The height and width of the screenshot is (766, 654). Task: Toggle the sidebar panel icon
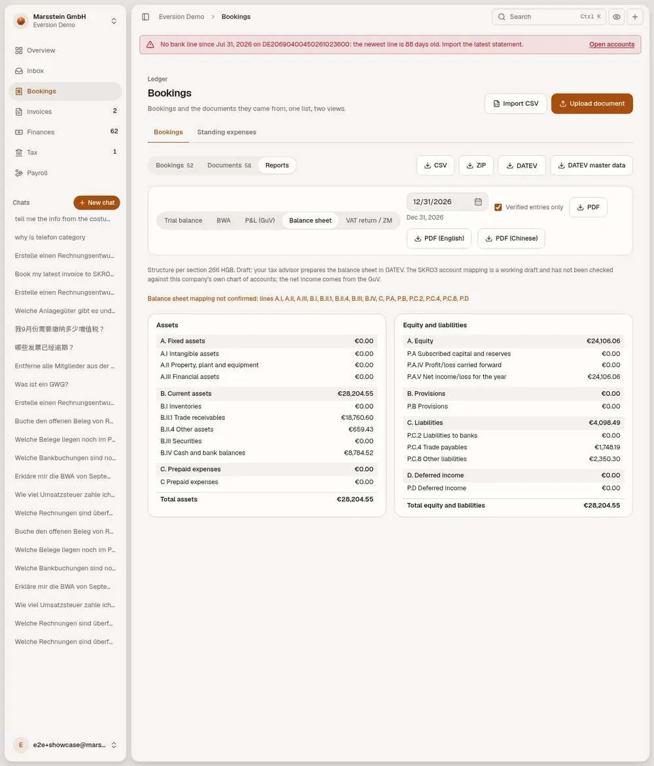pos(146,16)
